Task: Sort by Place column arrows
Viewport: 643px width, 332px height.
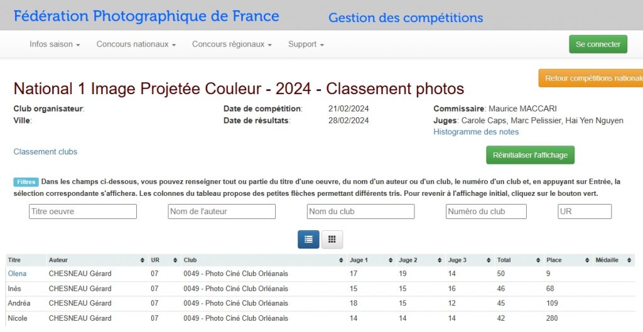Action: point(587,260)
